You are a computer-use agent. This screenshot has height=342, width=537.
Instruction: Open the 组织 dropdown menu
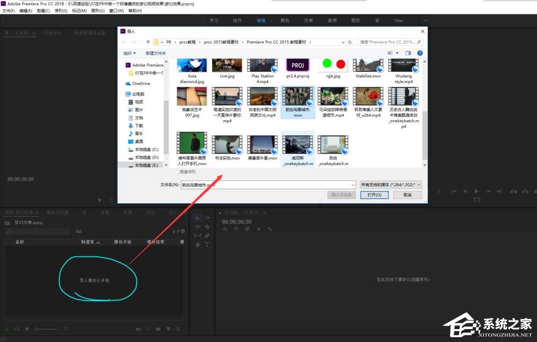[129, 53]
